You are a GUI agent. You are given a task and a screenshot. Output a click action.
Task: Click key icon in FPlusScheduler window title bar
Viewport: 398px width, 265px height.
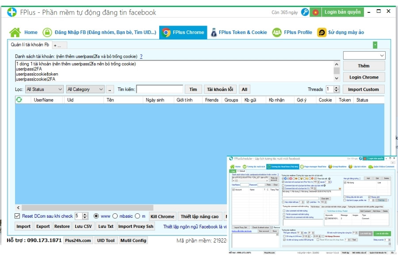pyautogui.click(x=360, y=159)
